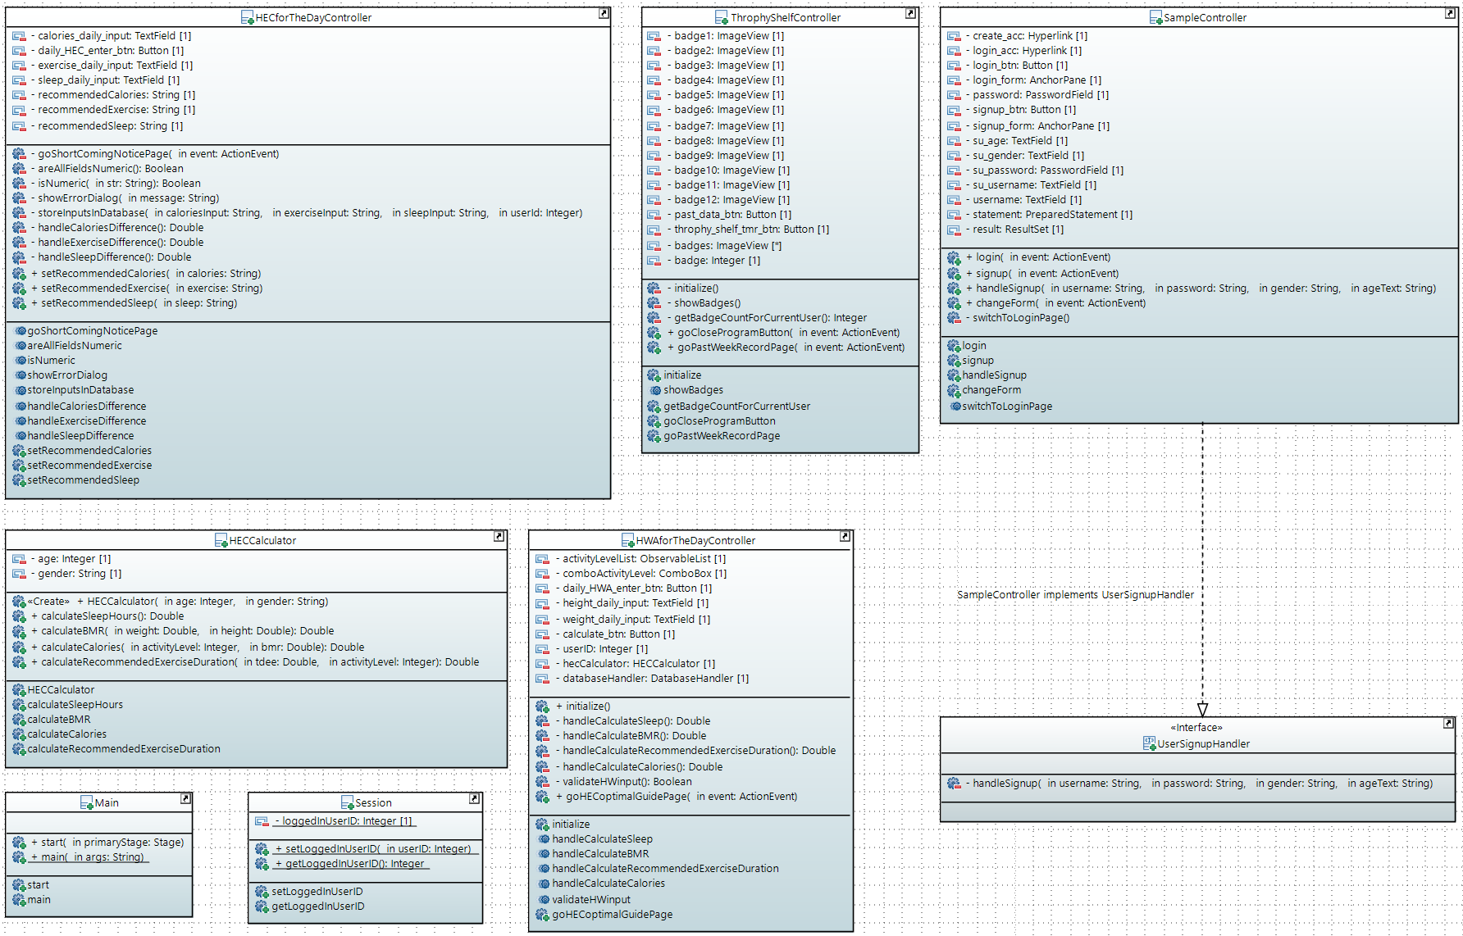The width and height of the screenshot is (1463, 936).
Task: Click the property icon beside activityLevelList
Action: pyautogui.click(x=542, y=559)
